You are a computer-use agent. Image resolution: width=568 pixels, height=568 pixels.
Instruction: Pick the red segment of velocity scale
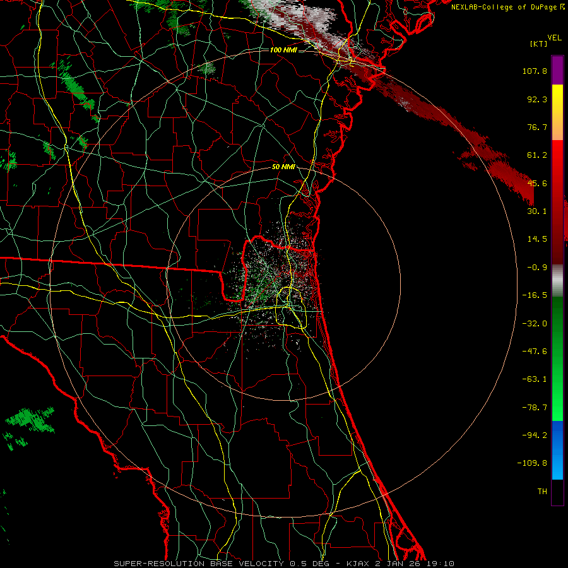(557, 202)
